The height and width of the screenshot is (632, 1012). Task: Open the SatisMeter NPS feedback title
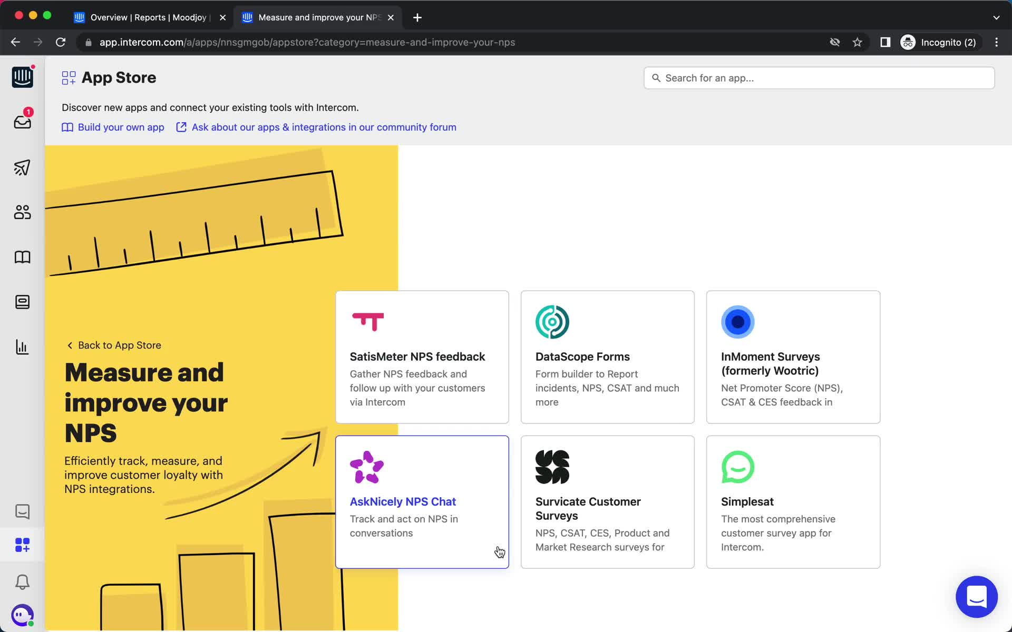click(x=417, y=357)
